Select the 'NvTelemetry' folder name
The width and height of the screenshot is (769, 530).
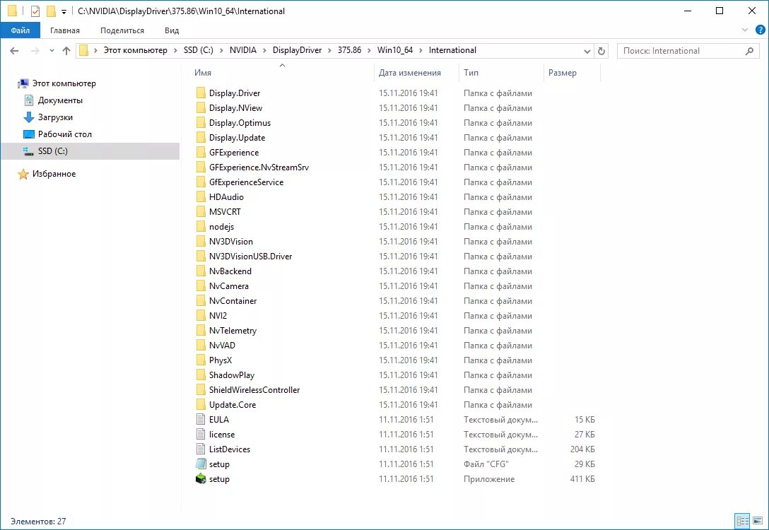(233, 331)
